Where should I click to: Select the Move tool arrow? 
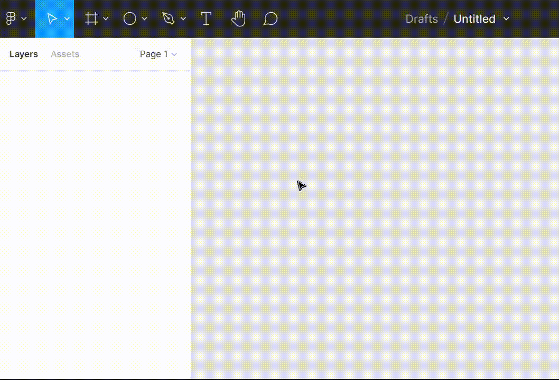(52, 18)
